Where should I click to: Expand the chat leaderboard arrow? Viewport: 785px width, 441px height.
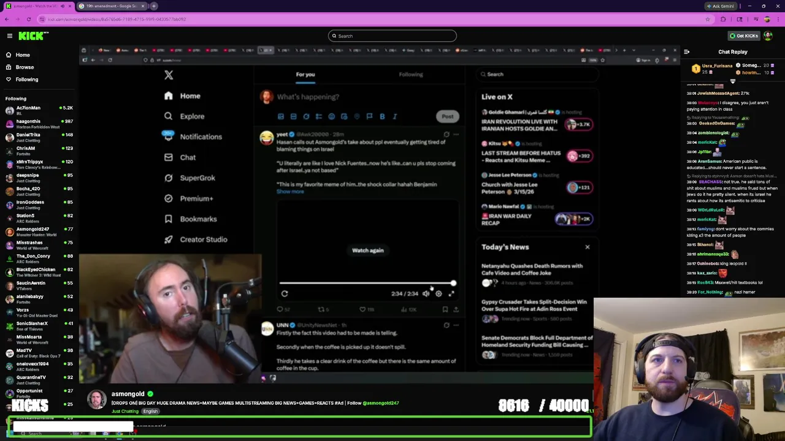(x=732, y=81)
